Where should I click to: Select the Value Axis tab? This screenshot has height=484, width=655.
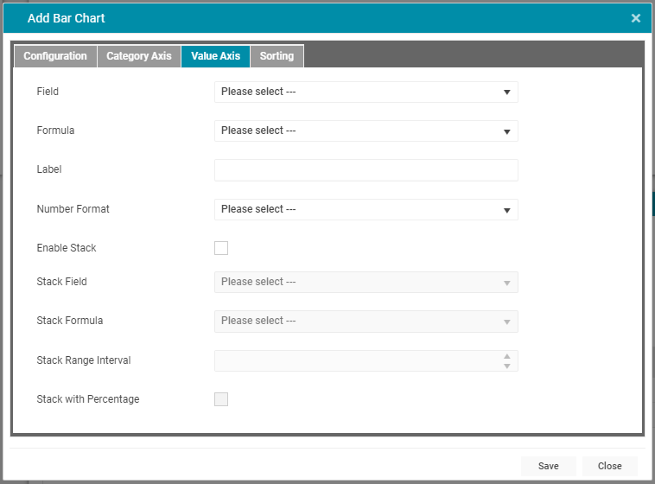215,56
